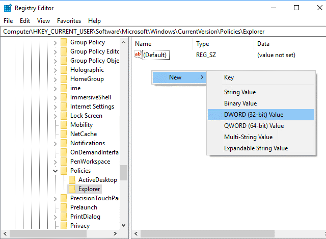Click the ActiveDesktop folder icon
326x239 pixels.
[x=72, y=179]
